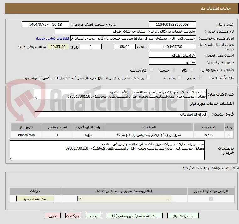Select the خدمت radio button
Screen dimensions: 239x224
point(174,70)
